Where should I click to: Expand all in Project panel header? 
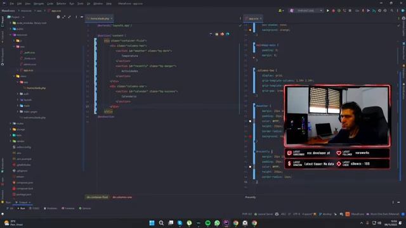click(63, 17)
